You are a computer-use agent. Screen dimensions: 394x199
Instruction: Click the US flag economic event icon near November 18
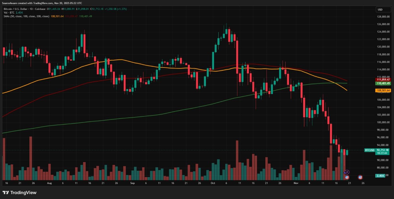tap(347, 177)
